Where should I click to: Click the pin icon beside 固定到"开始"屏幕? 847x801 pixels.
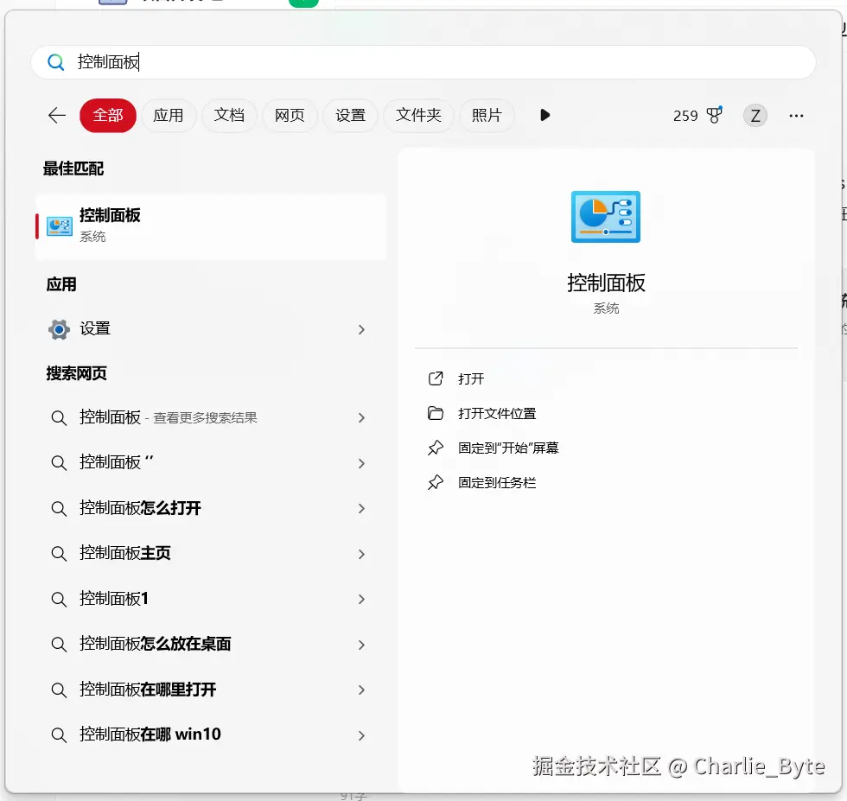[436, 448]
